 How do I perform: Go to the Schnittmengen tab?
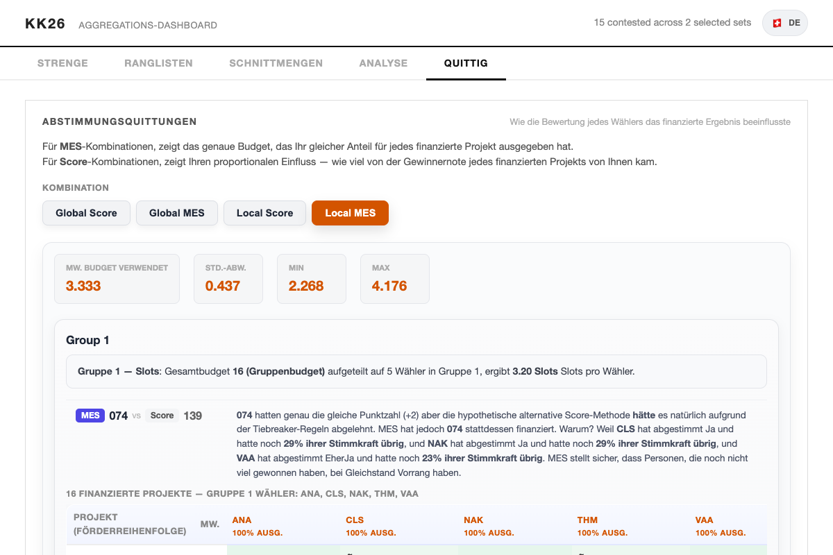(x=276, y=63)
